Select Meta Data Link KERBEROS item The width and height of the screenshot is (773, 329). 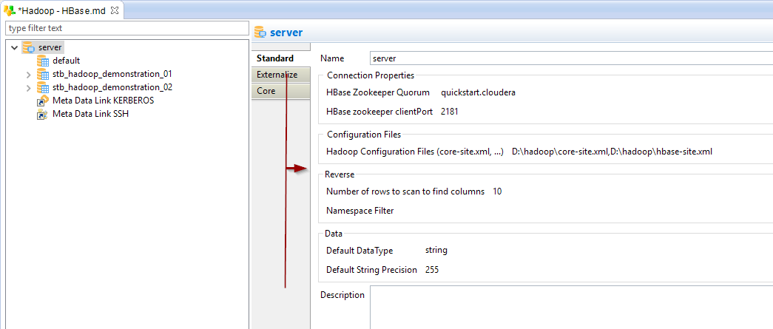[103, 101]
